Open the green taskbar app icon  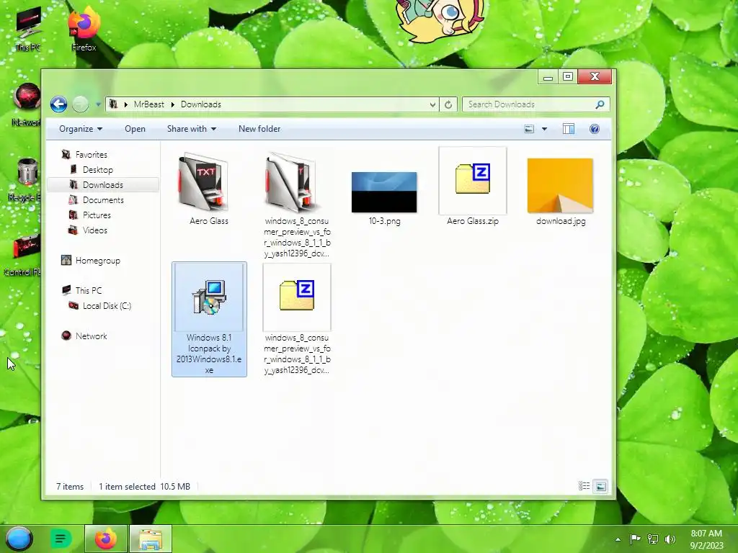tap(61, 539)
